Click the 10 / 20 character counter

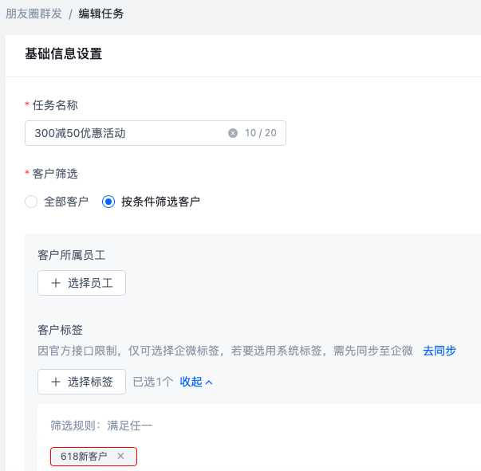click(261, 133)
